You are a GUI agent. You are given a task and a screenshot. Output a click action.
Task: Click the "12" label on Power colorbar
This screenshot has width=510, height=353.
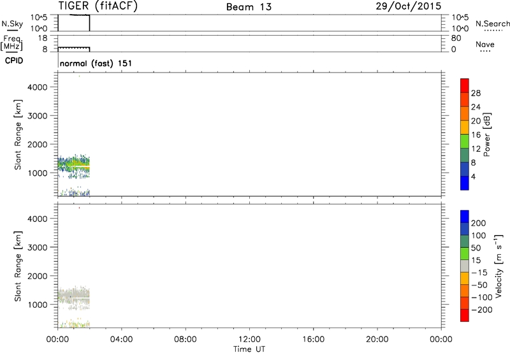pos(476,149)
